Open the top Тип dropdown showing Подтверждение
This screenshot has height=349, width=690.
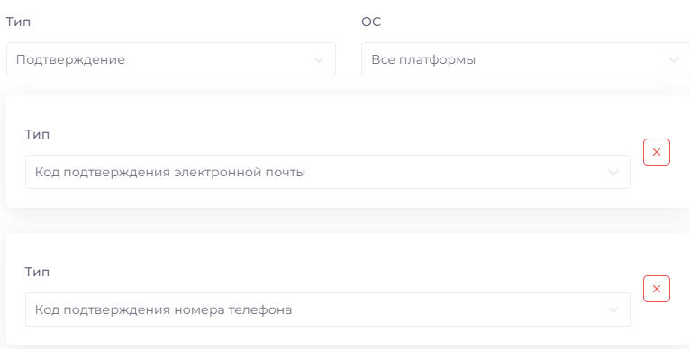tap(171, 59)
